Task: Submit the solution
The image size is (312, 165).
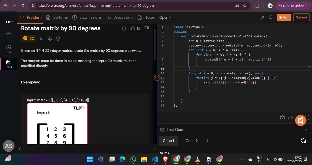Action: coord(301,17)
